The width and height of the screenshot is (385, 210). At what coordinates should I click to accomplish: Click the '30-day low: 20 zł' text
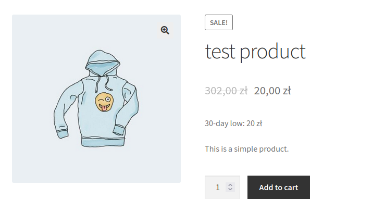(233, 123)
